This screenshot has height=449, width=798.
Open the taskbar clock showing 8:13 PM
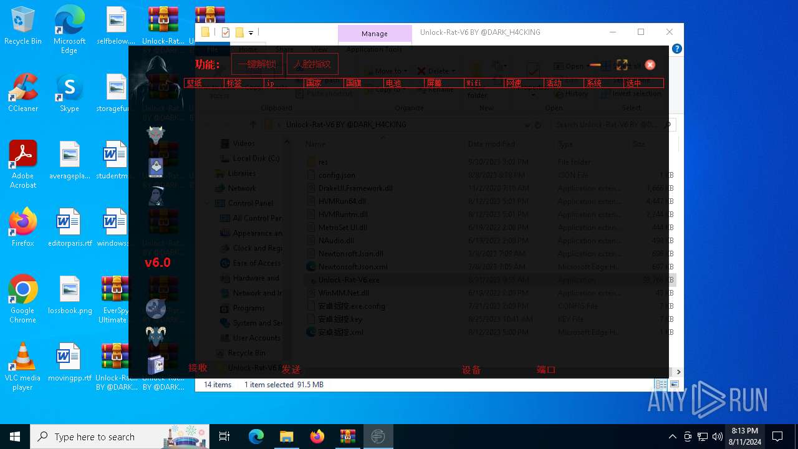(x=744, y=437)
